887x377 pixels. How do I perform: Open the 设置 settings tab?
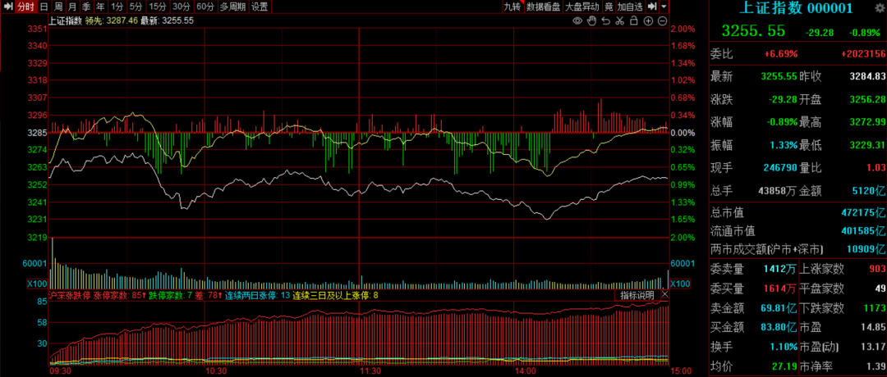pos(260,7)
